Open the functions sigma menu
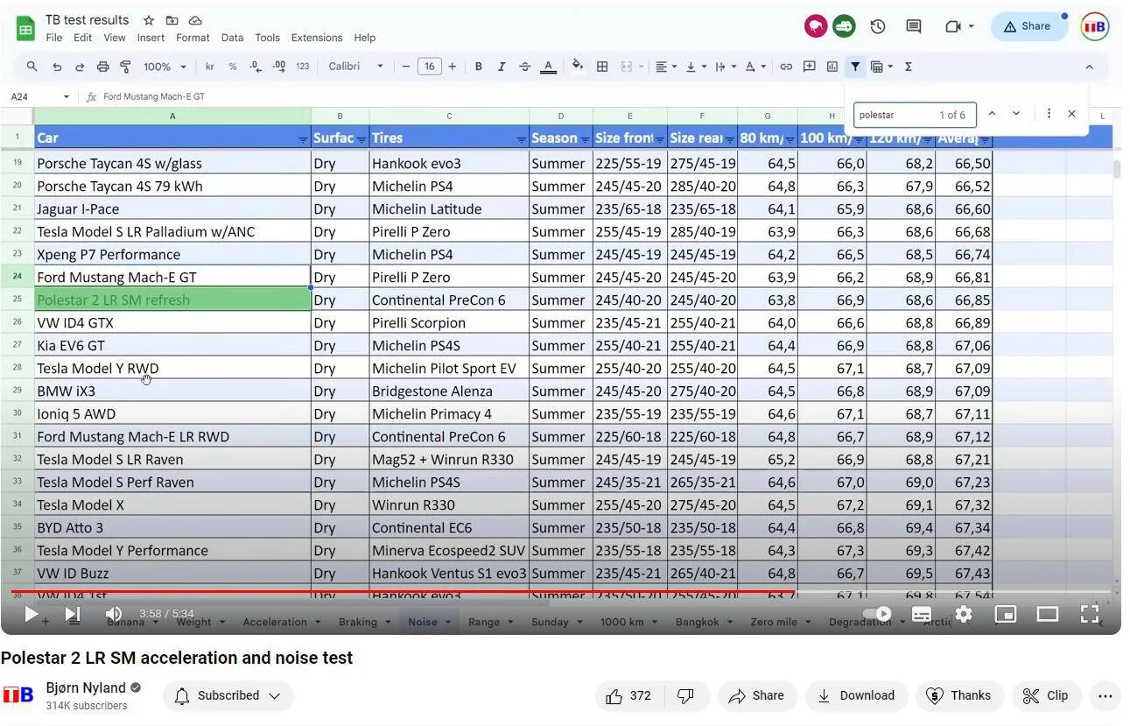 (909, 67)
